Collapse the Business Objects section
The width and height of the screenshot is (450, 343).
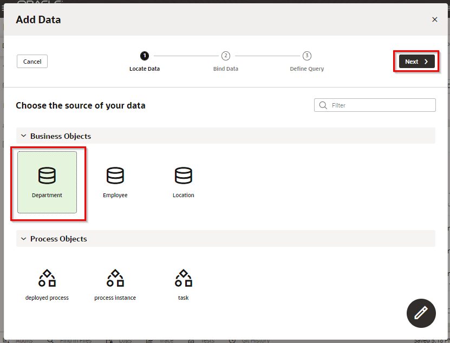coord(24,136)
